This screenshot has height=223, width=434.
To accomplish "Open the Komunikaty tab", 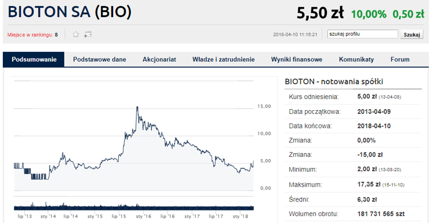I will (x=356, y=59).
